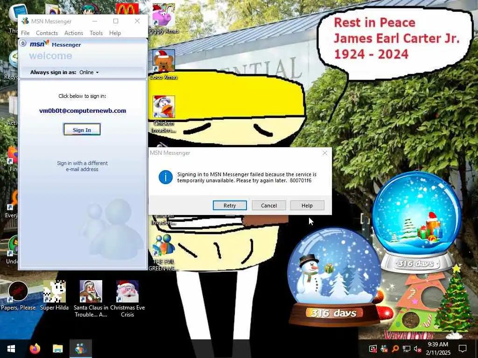Select the Super Hilda desktop icon

tap(54, 296)
